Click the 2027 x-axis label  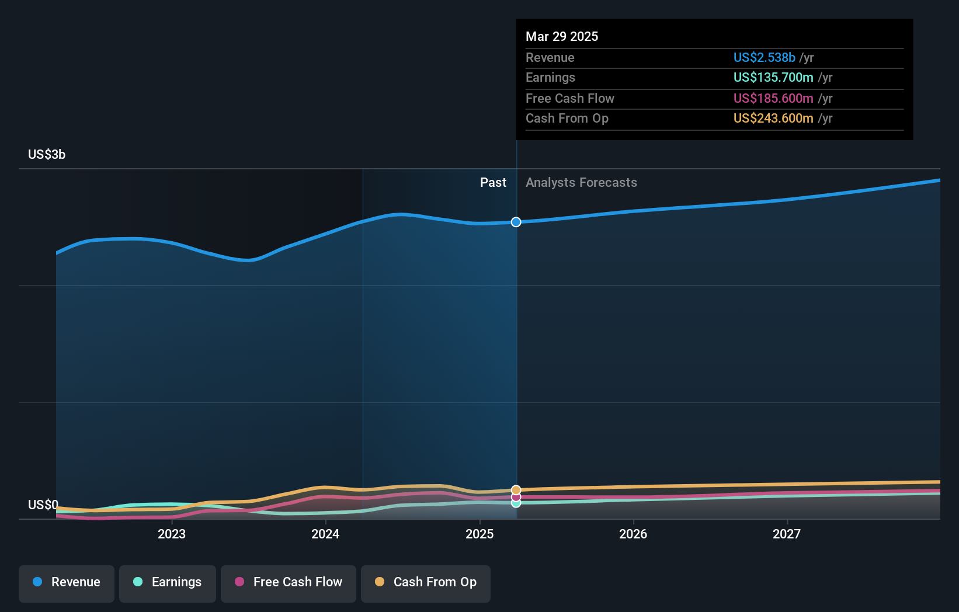787,534
